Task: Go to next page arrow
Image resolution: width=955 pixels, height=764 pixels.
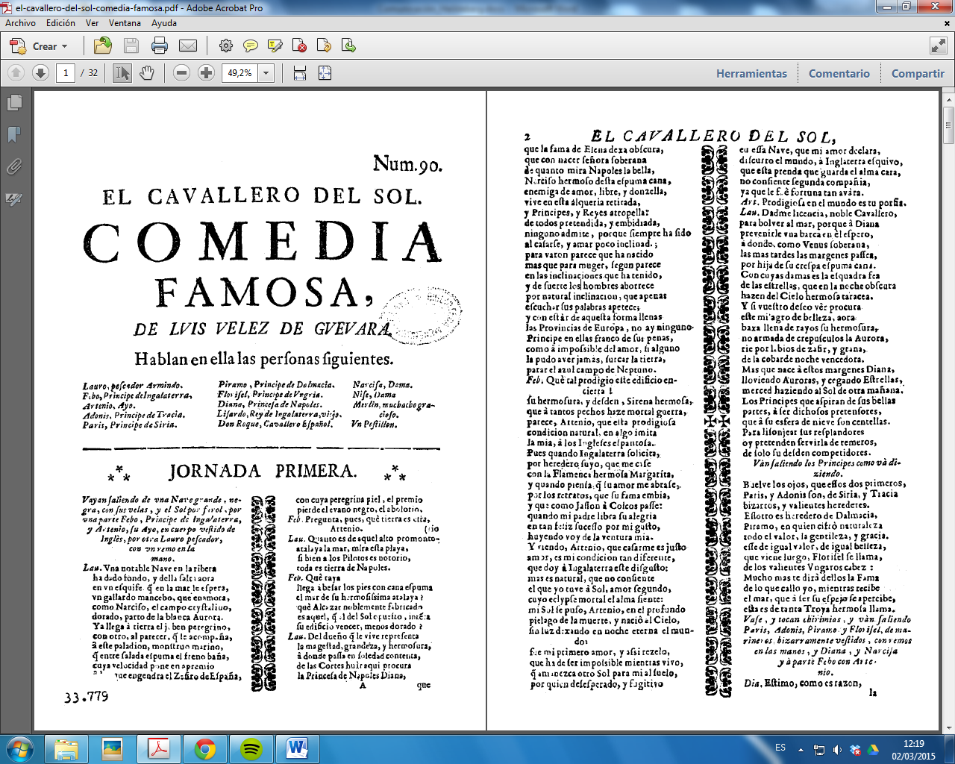Action: (x=41, y=73)
